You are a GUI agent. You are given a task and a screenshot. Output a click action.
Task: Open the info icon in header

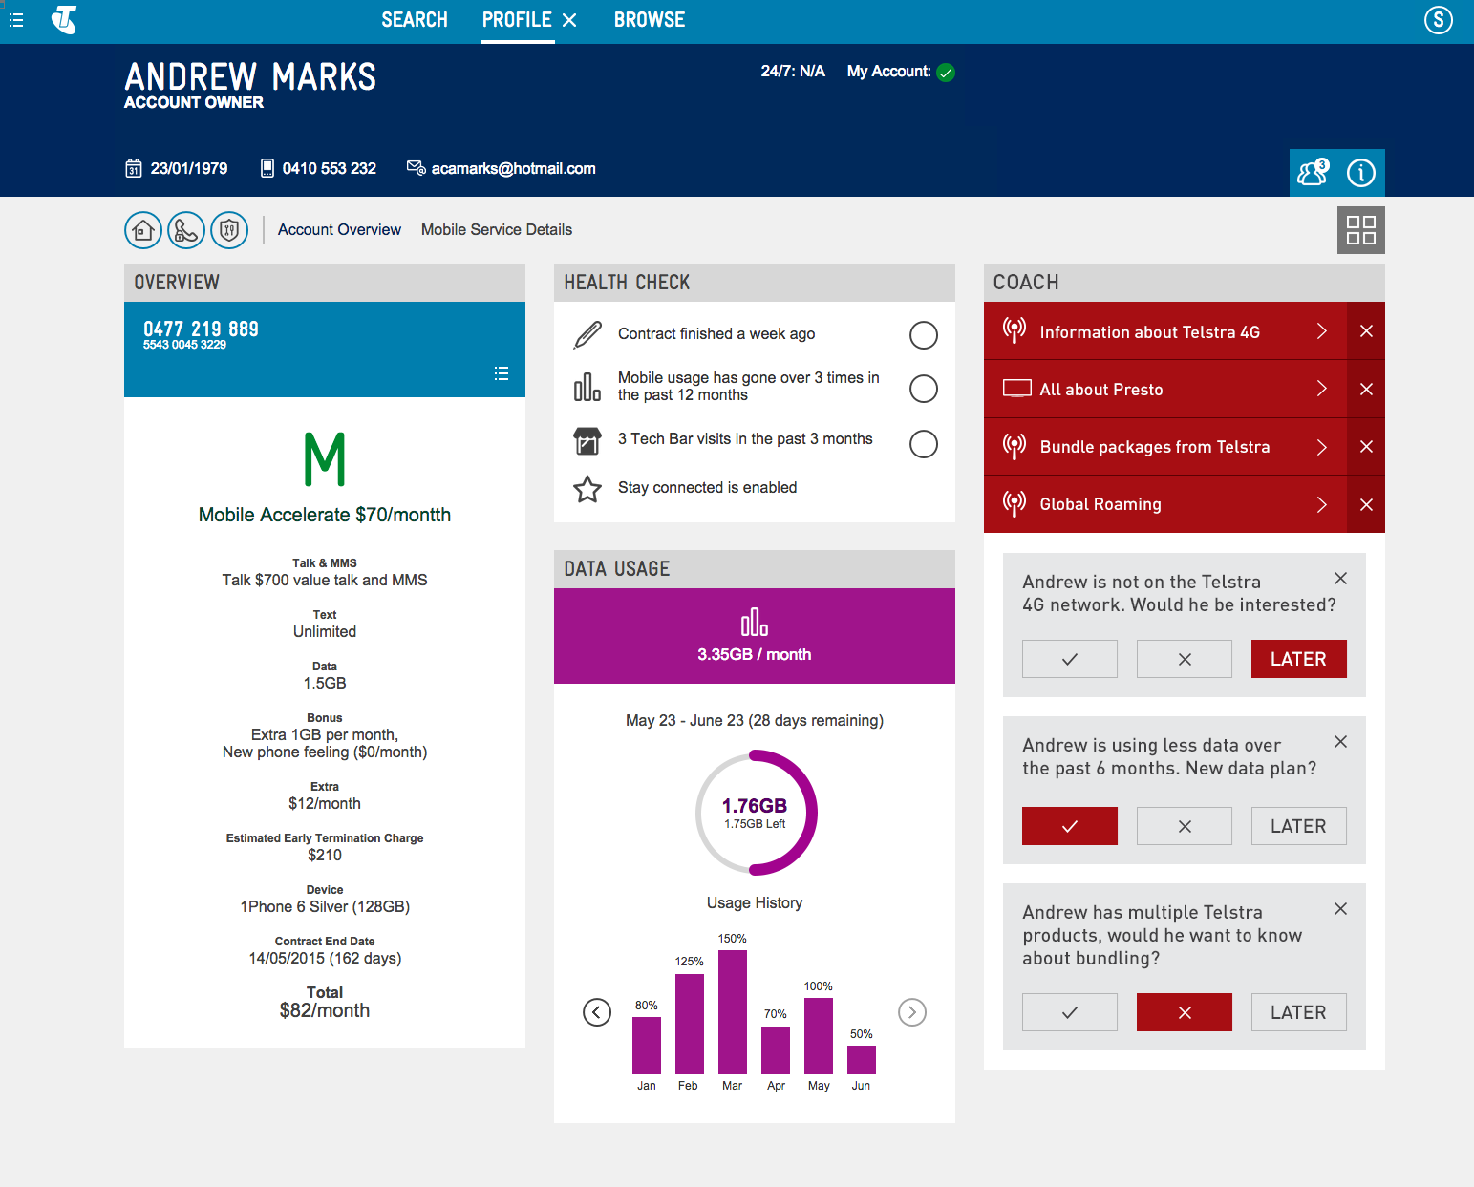pos(1360,173)
